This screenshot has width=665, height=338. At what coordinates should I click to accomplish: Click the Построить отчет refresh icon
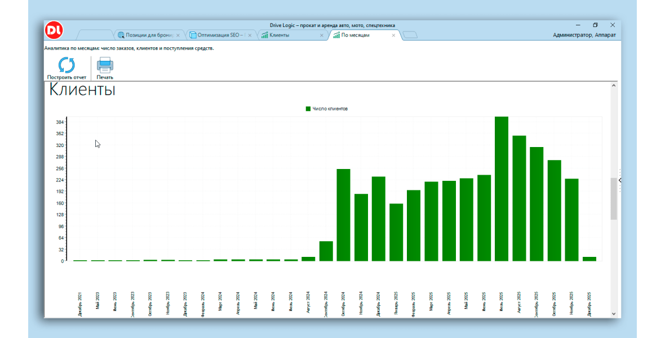(x=66, y=65)
